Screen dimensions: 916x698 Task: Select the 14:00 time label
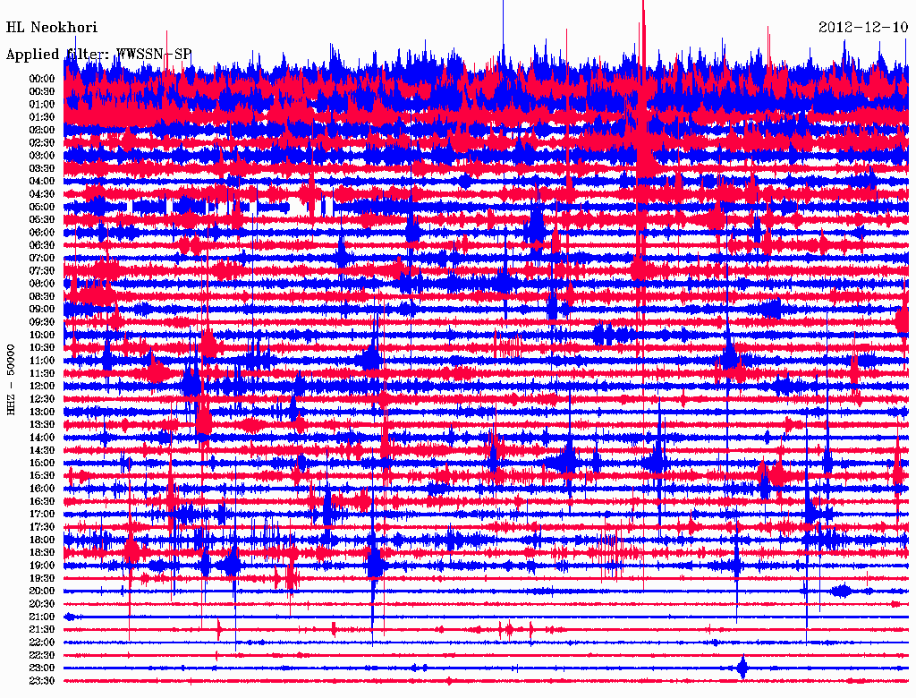click(41, 438)
